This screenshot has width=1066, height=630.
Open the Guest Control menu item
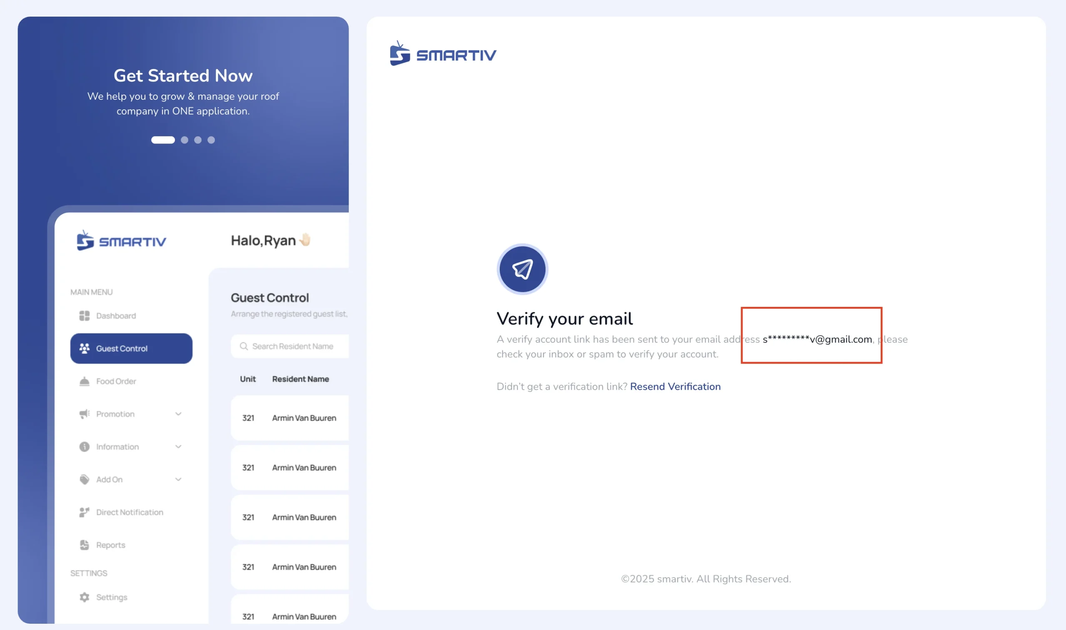coord(131,348)
